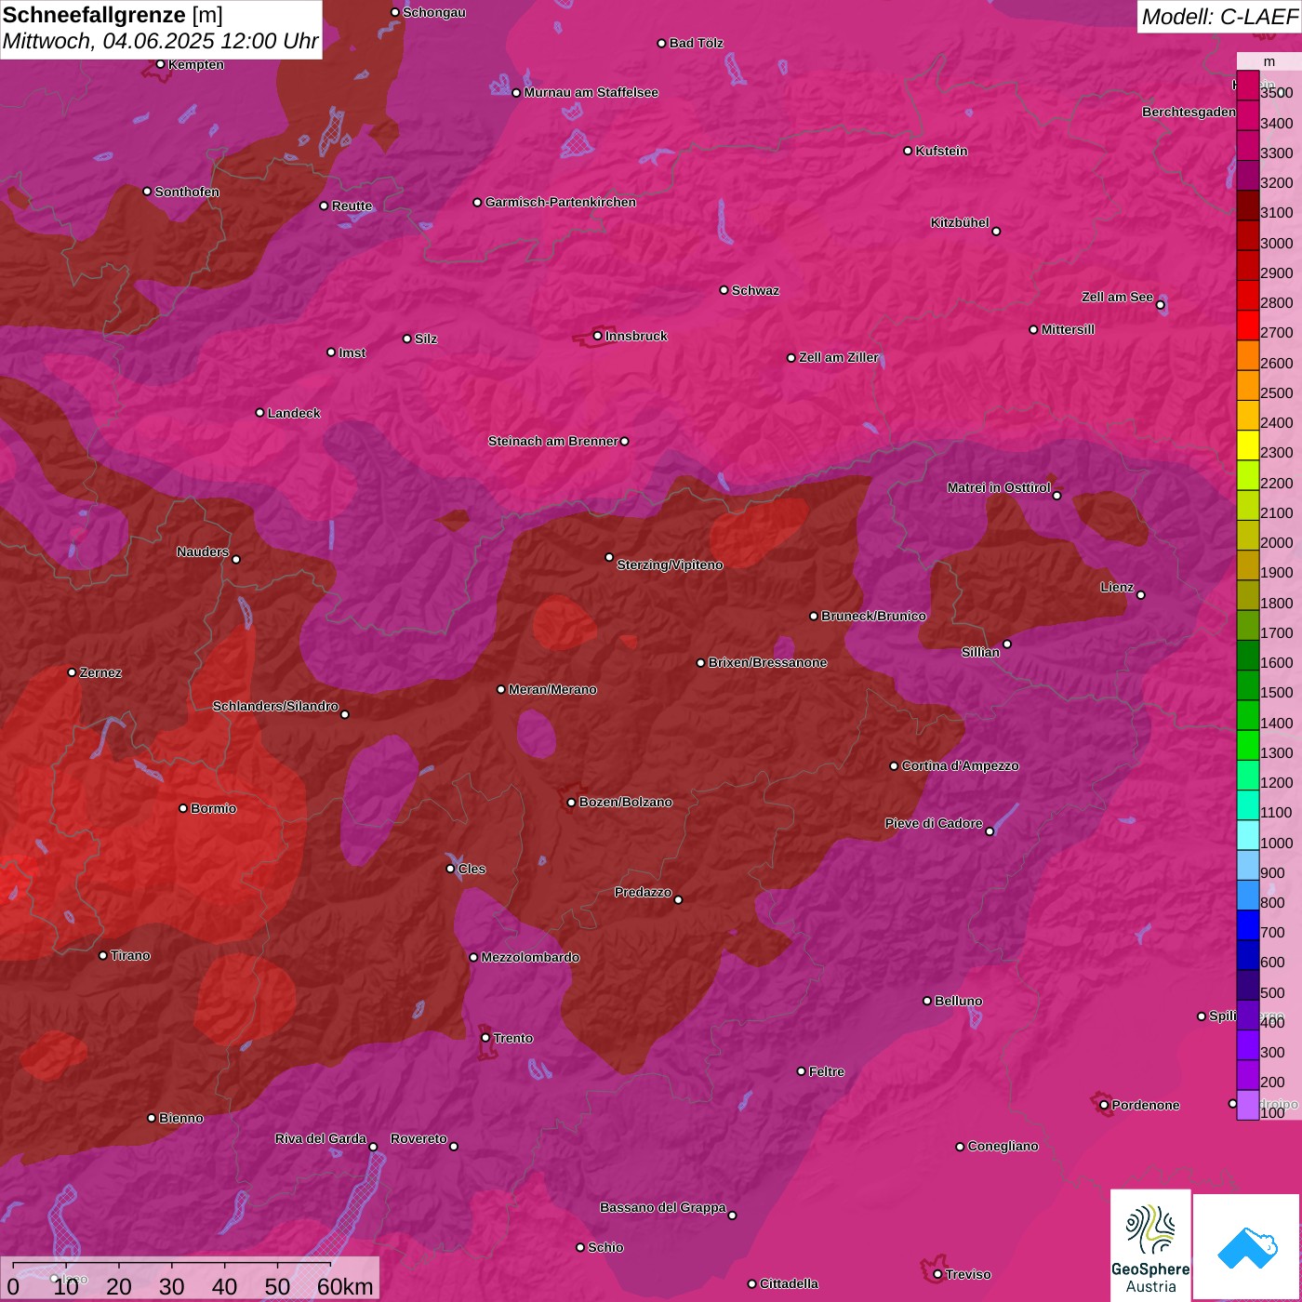Click the Rovereto label

pos(418,1138)
